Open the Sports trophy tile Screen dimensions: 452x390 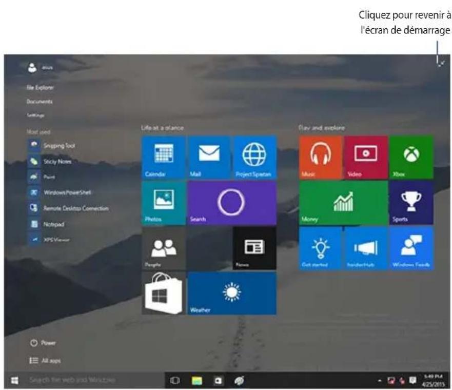pyautogui.click(x=411, y=203)
